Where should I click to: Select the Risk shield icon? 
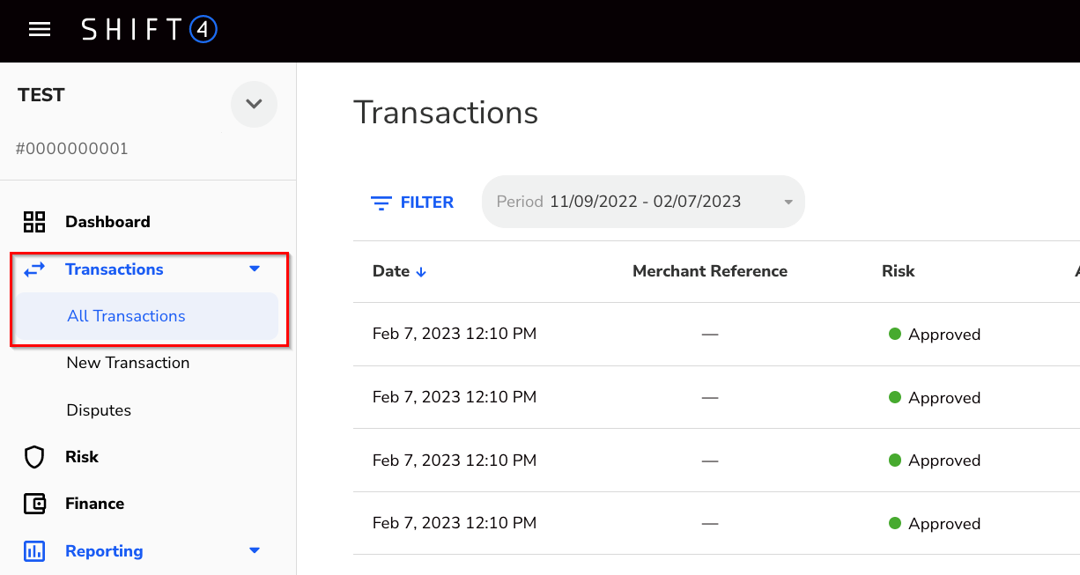pos(34,456)
